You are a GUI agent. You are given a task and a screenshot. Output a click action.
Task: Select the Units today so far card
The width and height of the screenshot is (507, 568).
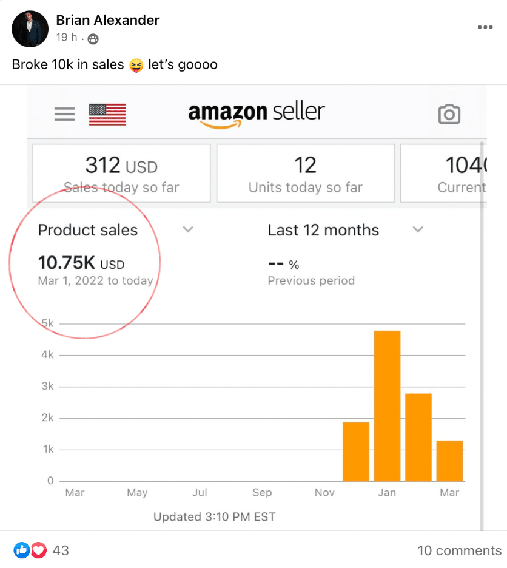[305, 173]
